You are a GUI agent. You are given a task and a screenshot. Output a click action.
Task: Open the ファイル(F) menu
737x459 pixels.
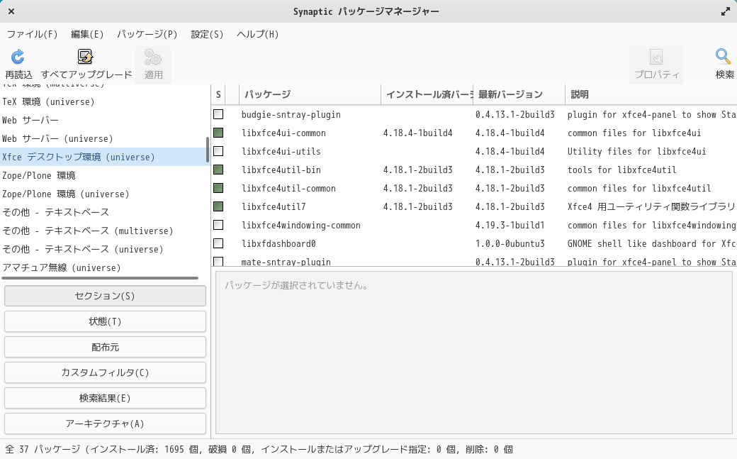(32, 34)
